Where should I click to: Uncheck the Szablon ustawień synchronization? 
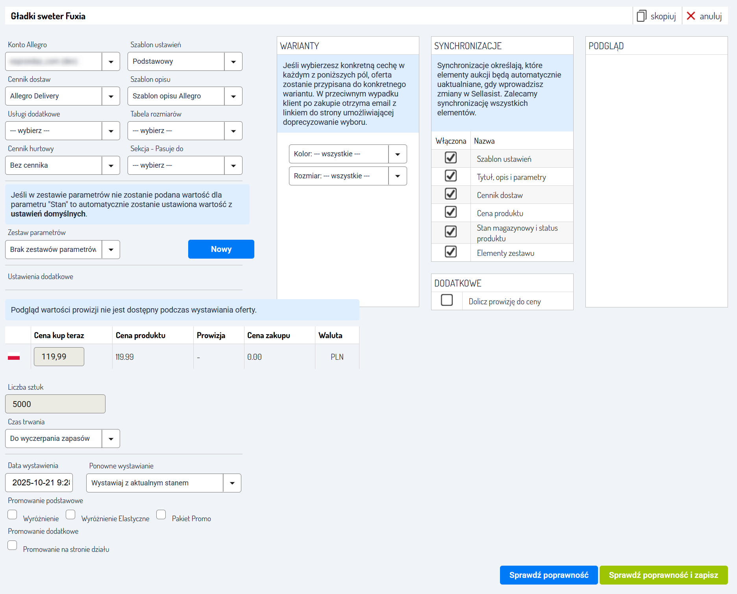click(x=451, y=158)
